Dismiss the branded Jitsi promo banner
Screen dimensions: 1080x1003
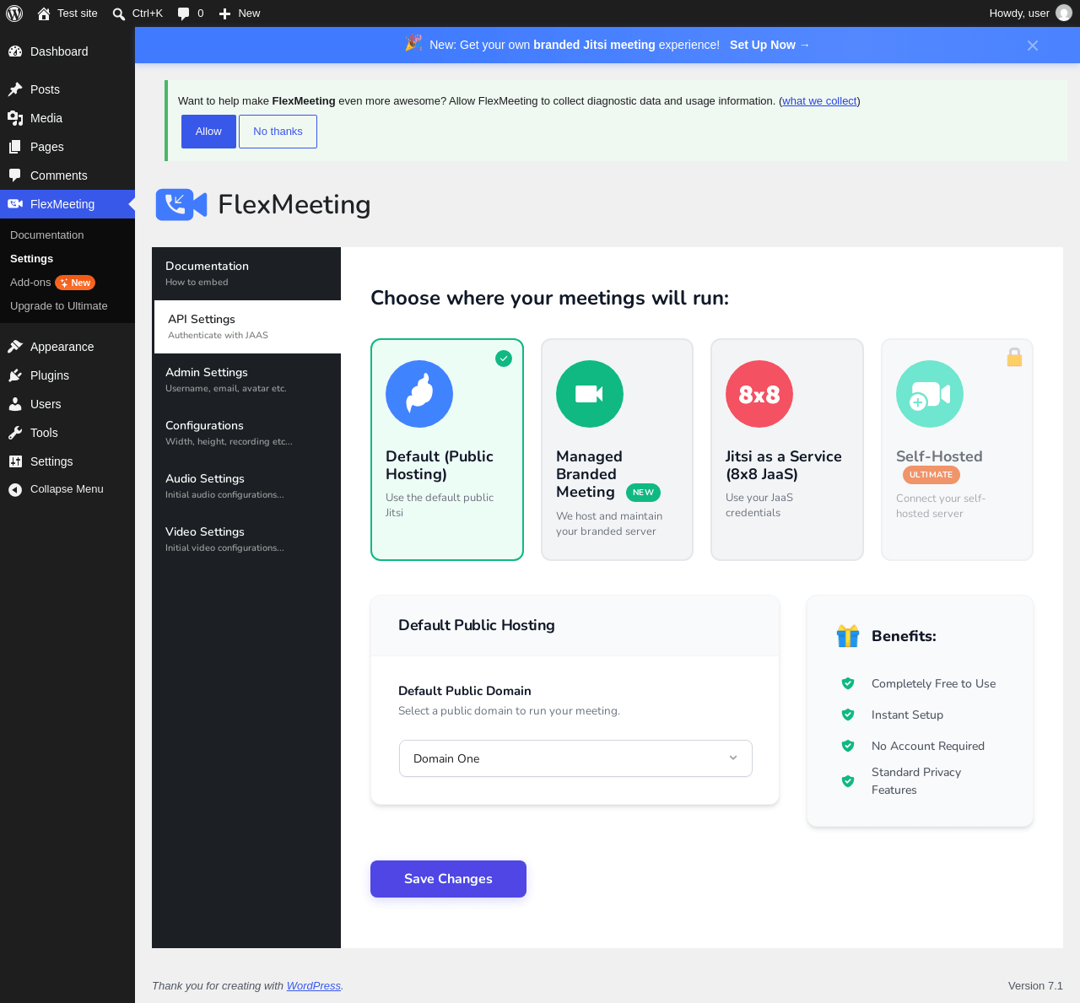pyautogui.click(x=1033, y=46)
